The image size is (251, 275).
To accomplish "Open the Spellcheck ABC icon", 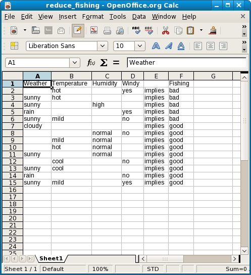I will point(136,30).
